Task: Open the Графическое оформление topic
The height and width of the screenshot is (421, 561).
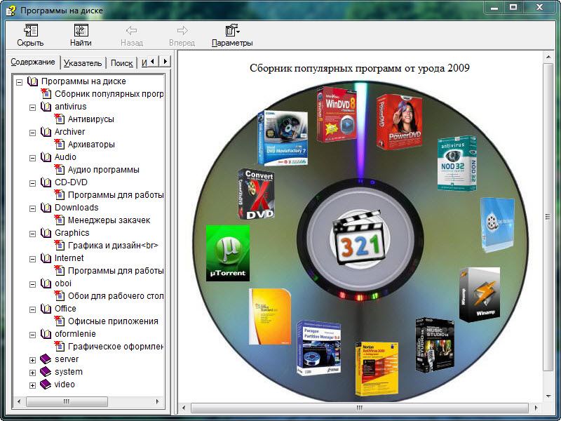Action: point(116,347)
